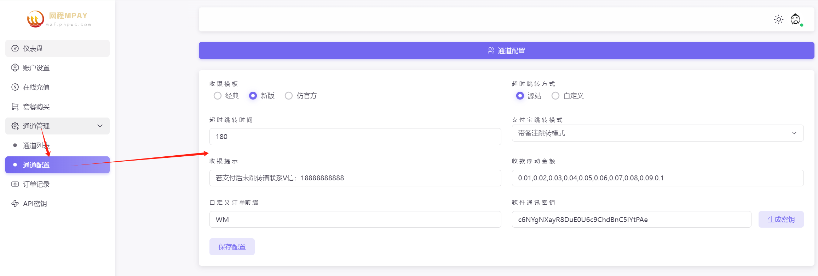The height and width of the screenshot is (276, 818).
Task: Select the 仿官方 template radio option
Action: pos(289,96)
